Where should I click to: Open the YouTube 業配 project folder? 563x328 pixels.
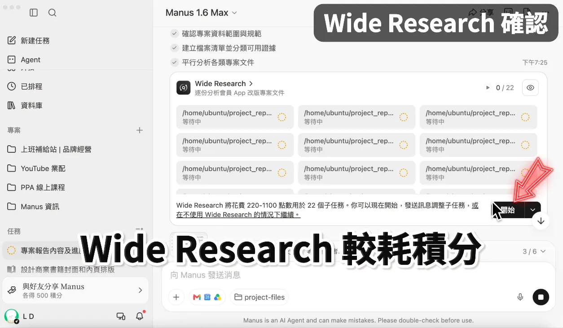pos(36,168)
